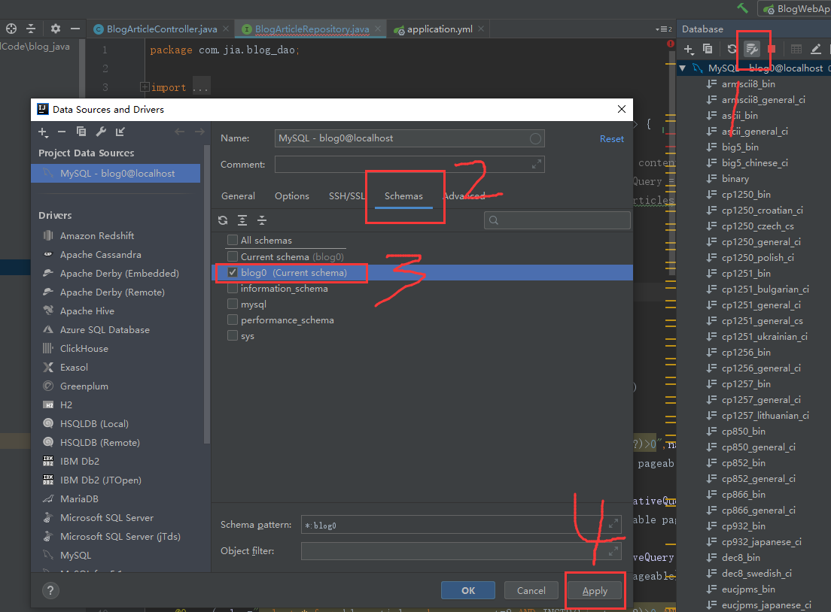831x612 pixels.
Task: Select cp1250_croatian_ci collation in Database tree
Action: click(762, 211)
